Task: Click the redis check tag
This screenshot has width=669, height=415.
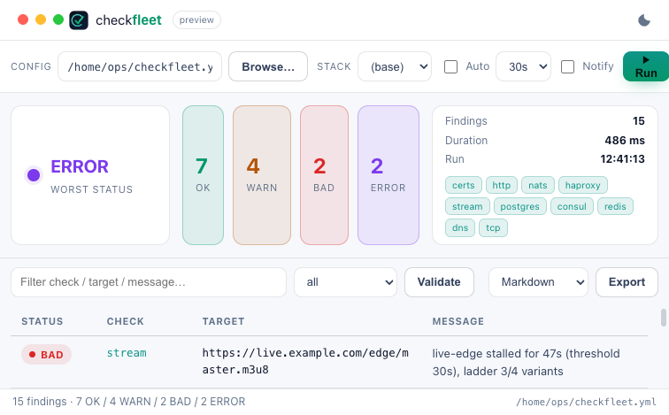Action: coord(615,206)
